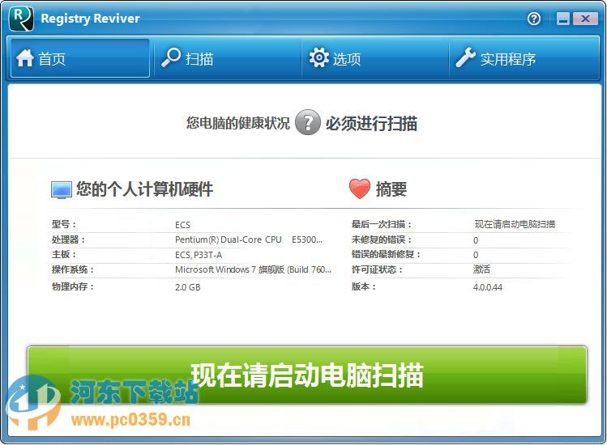607x445 pixels.
Task: Click the gear icon on 选项 tab
Action: point(319,57)
